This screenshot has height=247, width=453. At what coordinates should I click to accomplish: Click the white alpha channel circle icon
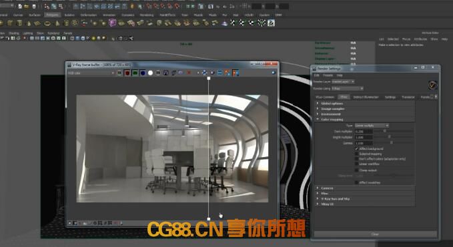point(150,73)
